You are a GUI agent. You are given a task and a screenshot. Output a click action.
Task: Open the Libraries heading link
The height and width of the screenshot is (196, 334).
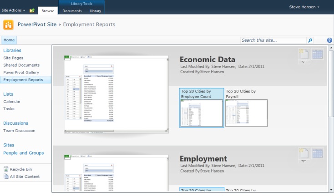pos(12,50)
